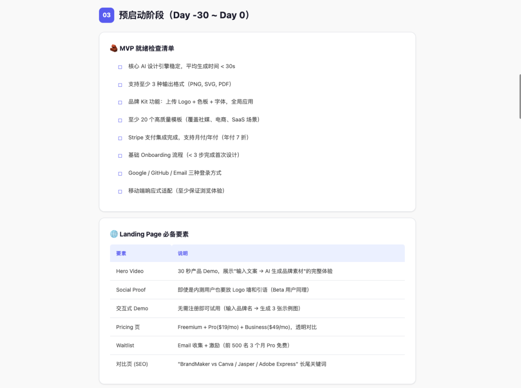Check the 基础 Onboarding 流程 checkbox
521x388 pixels.
[120, 155]
